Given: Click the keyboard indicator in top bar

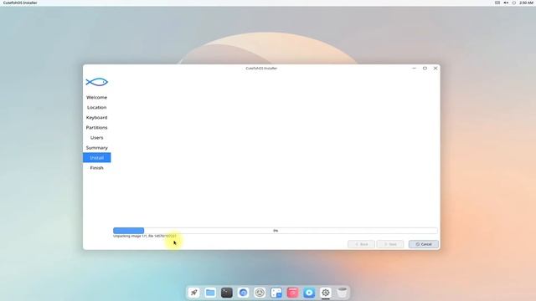Looking at the screenshot, I should (497, 3).
